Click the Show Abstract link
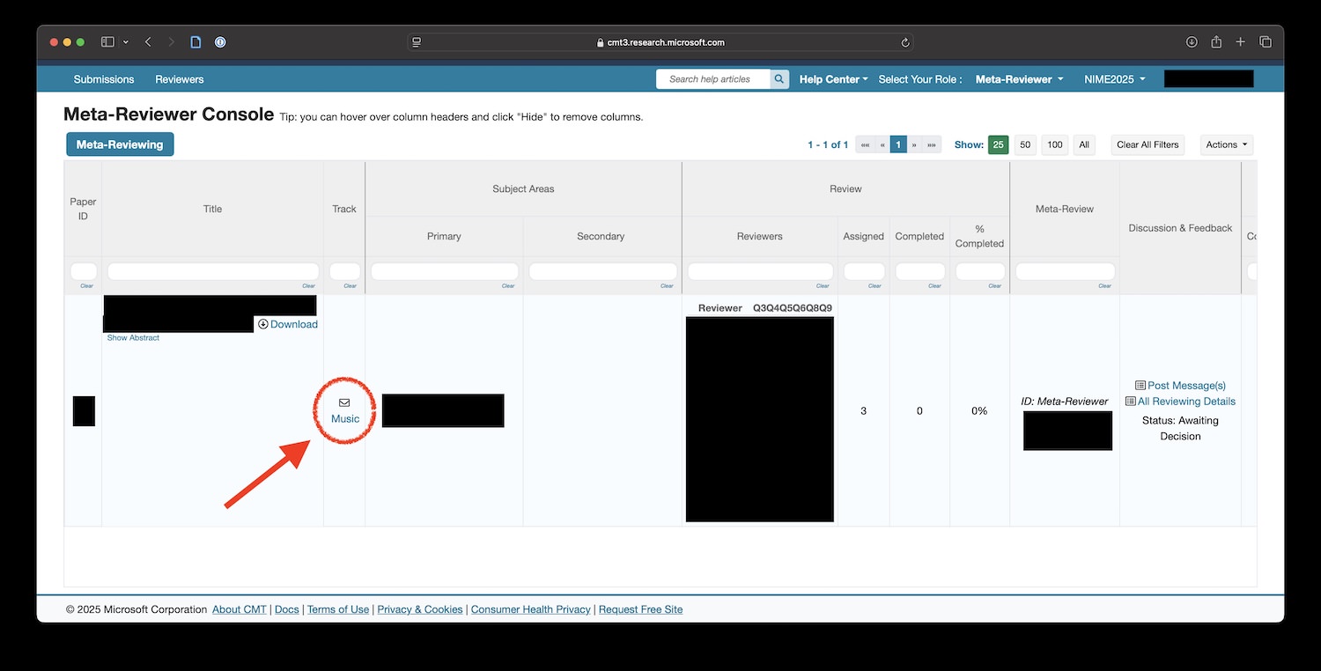The image size is (1321, 671). click(133, 337)
